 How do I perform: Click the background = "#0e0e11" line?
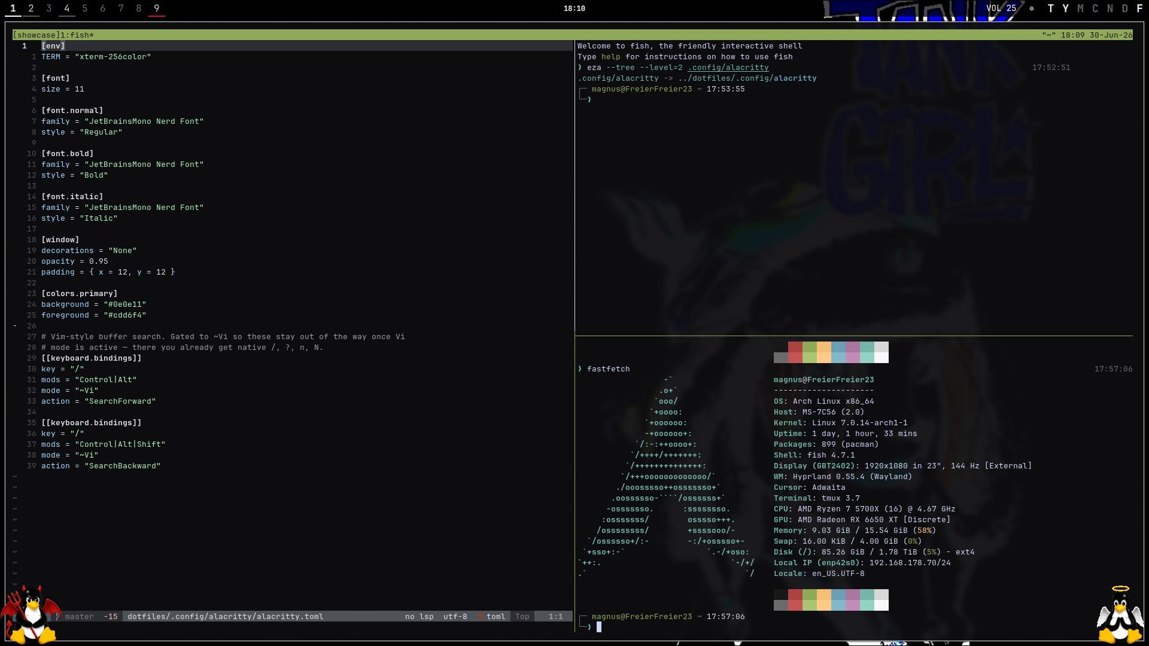pos(94,304)
